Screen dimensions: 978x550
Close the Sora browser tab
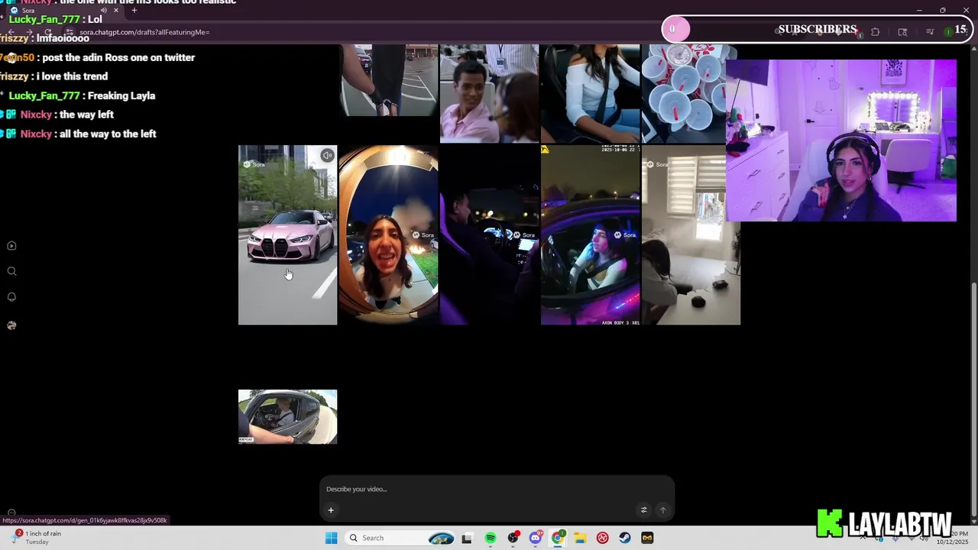(x=115, y=11)
